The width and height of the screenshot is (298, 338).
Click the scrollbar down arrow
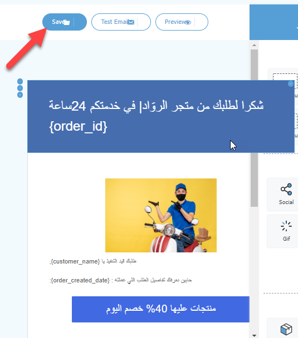(254, 335)
